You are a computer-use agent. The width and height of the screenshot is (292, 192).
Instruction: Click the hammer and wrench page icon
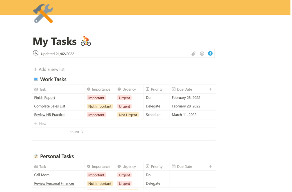pyautogui.click(x=43, y=14)
